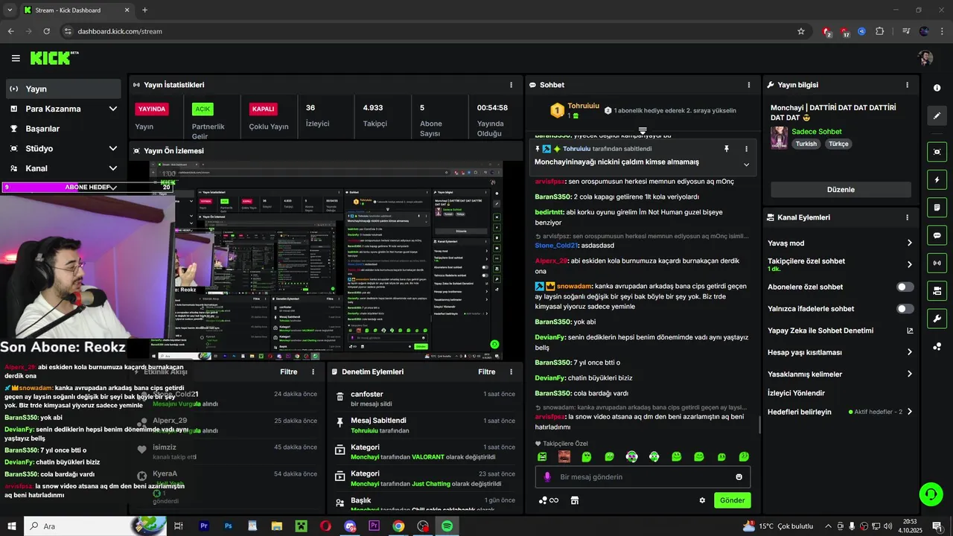Viewport: 953px width, 536px height.
Task: Click the screen capture icon in right toolbar
Action: click(x=937, y=152)
